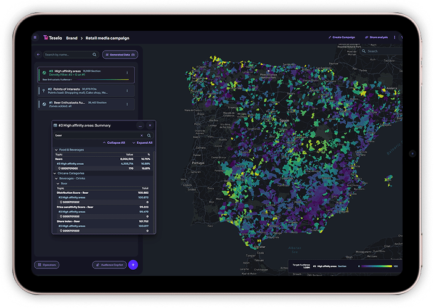Viewport: 434px width, 308px height.
Task: Click the Create Campaign button
Action: (343, 38)
